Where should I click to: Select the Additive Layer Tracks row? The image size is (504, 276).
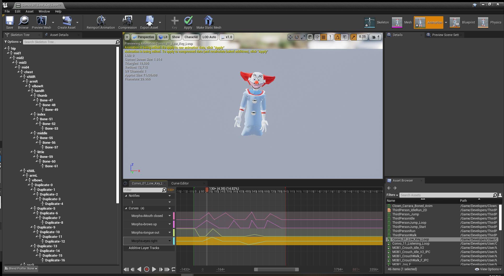(149, 248)
